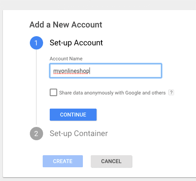Click the Share data anonymously label text
The image size is (196, 181).
[x=112, y=93]
